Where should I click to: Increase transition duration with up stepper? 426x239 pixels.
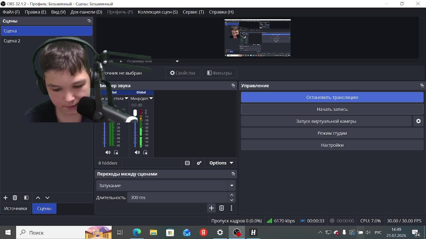[232, 195]
